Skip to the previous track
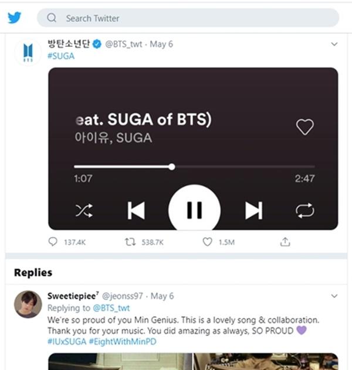Image resolution: width=352 pixels, height=370 pixels. [x=136, y=210]
